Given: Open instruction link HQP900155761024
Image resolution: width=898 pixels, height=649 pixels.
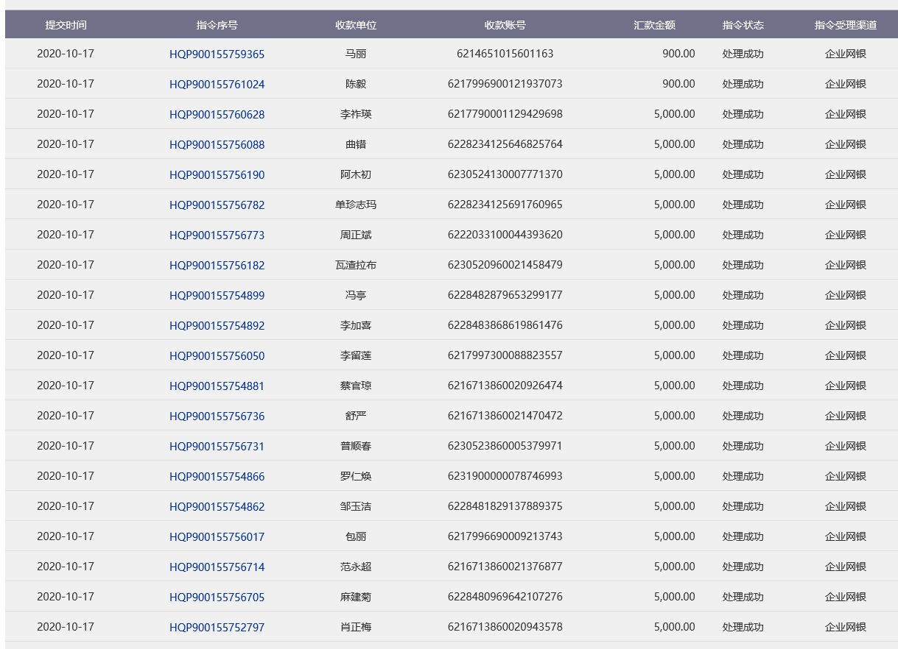Looking at the screenshot, I should point(217,85).
